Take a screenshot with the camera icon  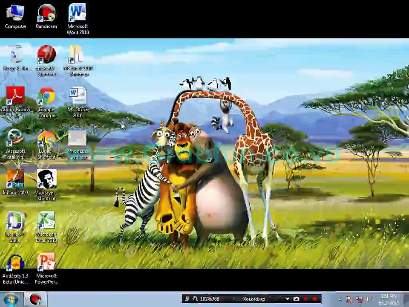click(x=296, y=298)
